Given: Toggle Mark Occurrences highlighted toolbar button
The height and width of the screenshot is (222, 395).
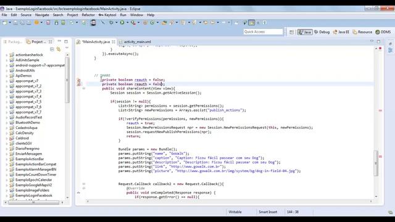Looking at the screenshot, I should 251,23.
